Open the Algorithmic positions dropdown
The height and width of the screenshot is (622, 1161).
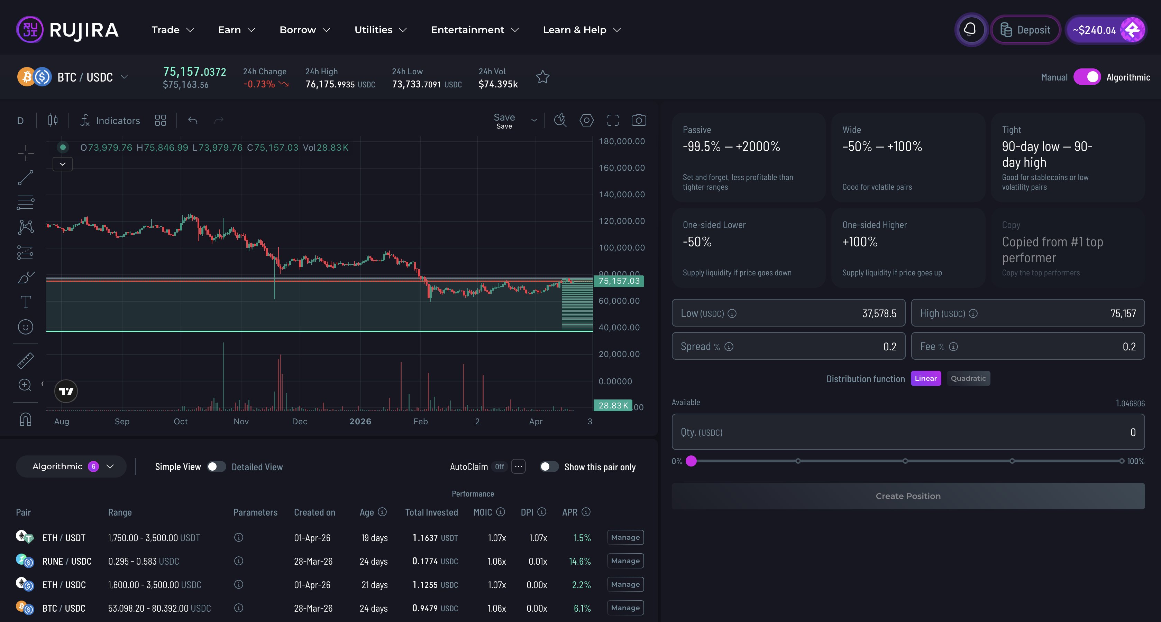[71, 466]
